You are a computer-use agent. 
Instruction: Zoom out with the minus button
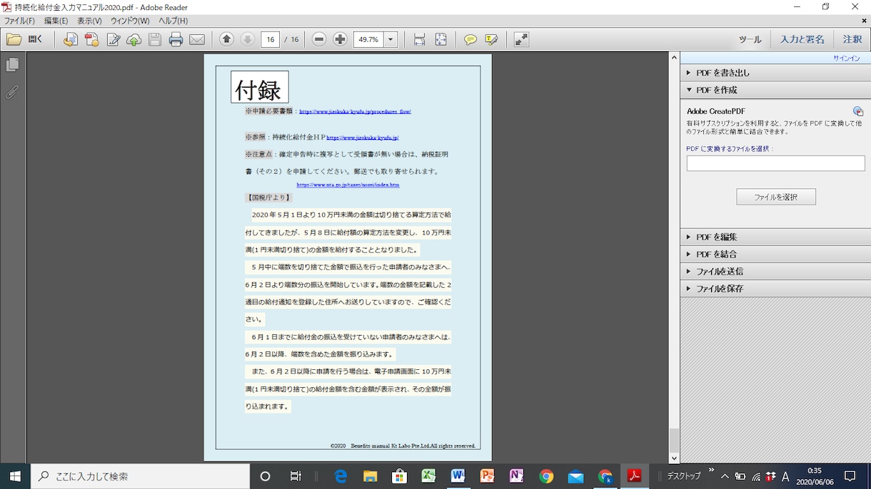tap(319, 39)
